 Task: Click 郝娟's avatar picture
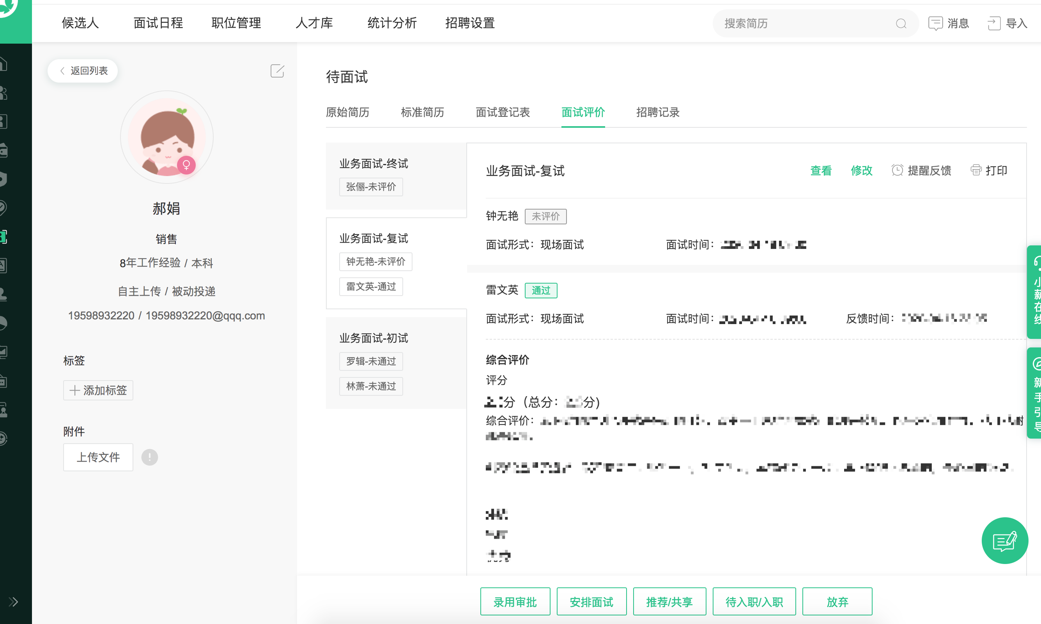(x=166, y=137)
